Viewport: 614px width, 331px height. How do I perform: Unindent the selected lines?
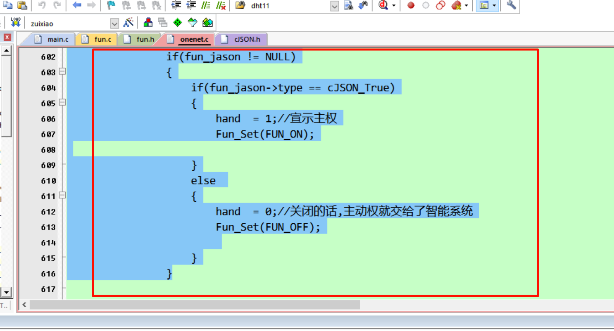click(x=191, y=5)
